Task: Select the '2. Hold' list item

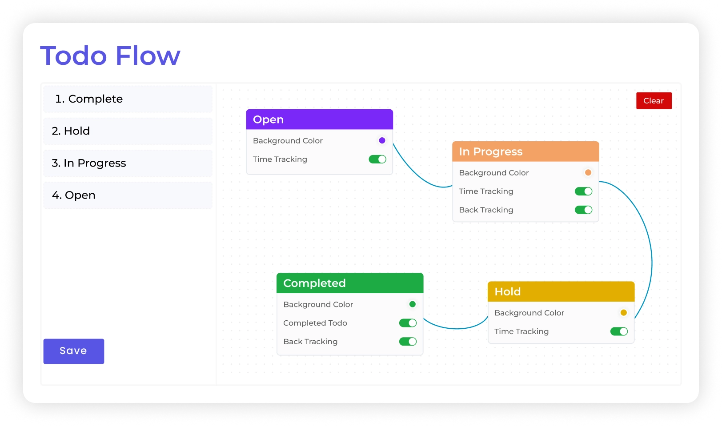Action: coord(128,131)
